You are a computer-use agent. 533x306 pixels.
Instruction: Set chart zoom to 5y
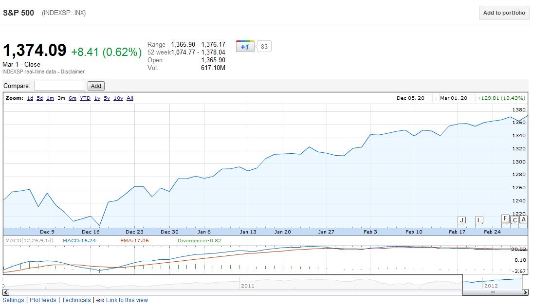pyautogui.click(x=107, y=98)
